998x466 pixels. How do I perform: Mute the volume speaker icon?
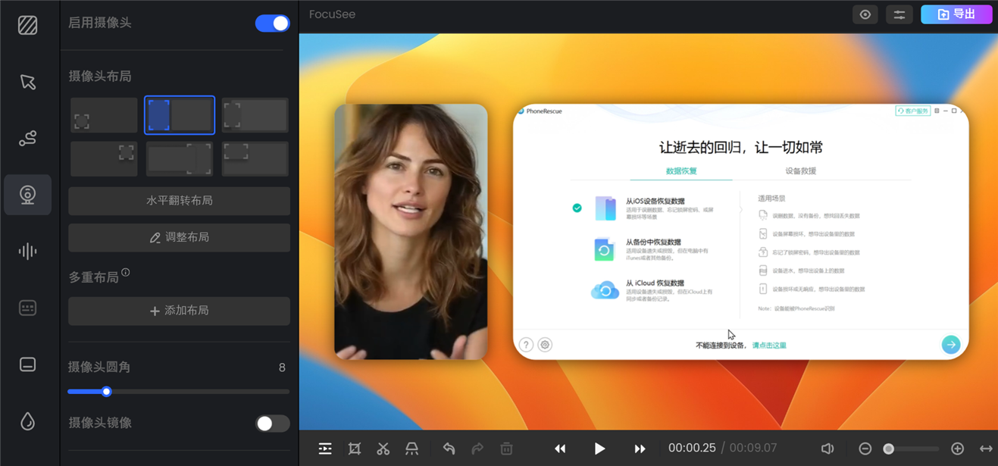pos(827,449)
